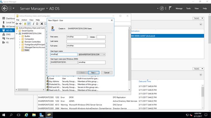Click the Server Manager back navigation arrow
The width and height of the screenshot is (211, 118).
pos(5,8)
